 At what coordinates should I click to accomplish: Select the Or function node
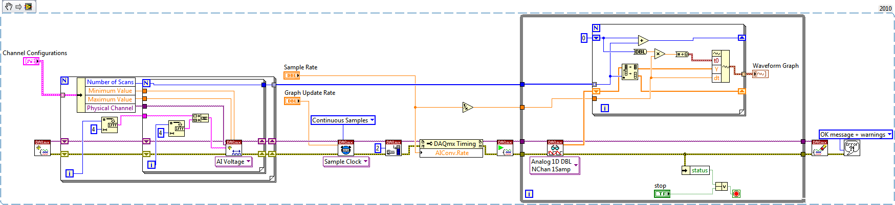pos(721,186)
